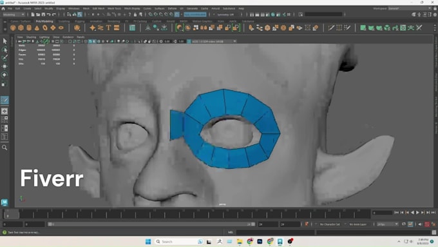Go to the end of playback range
The width and height of the screenshot is (438, 247).
pos(433,213)
